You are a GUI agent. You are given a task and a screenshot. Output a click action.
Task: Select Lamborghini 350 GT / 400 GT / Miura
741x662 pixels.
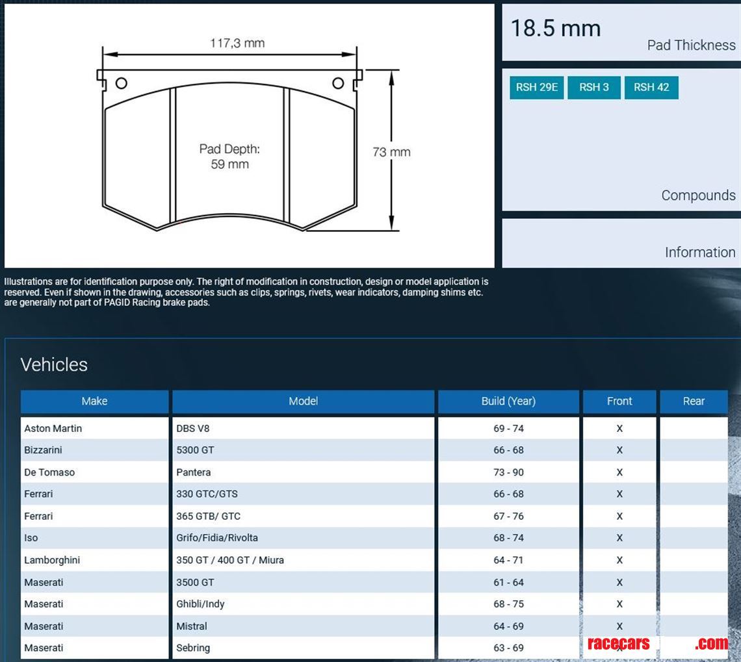click(229, 560)
